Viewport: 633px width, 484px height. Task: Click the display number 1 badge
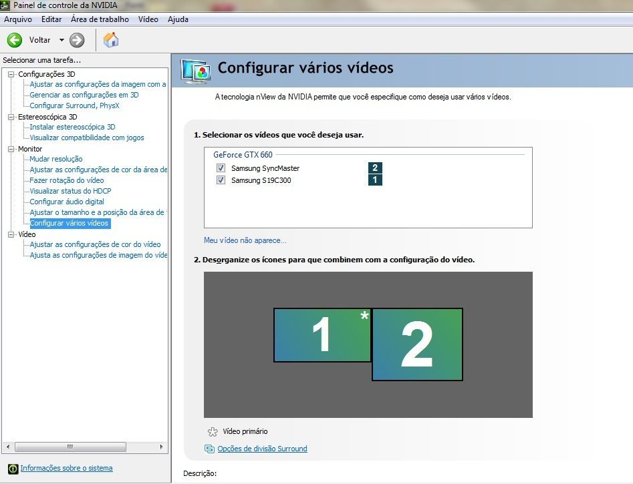(375, 180)
